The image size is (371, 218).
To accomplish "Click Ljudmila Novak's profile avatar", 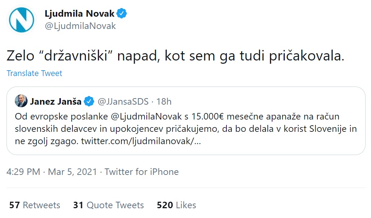I will coord(22,20).
